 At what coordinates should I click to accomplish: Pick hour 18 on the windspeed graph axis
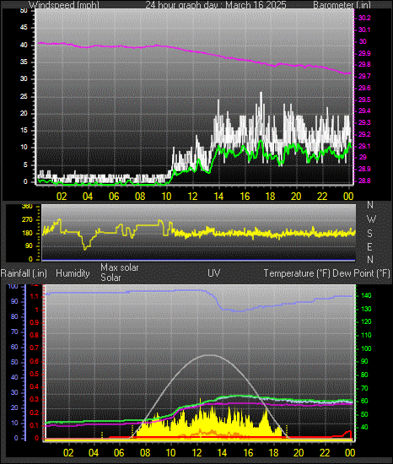tap(270, 197)
